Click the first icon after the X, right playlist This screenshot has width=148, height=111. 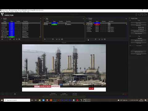(99, 39)
